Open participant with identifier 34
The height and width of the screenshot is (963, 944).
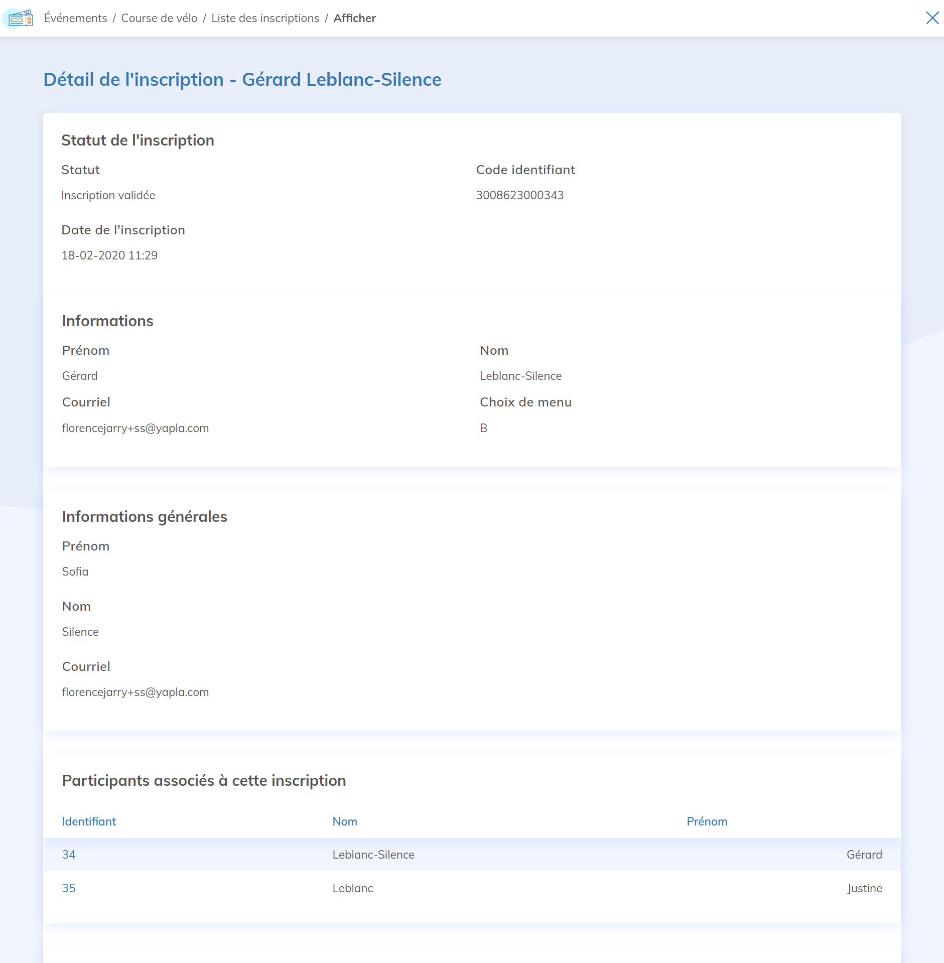[x=69, y=855]
